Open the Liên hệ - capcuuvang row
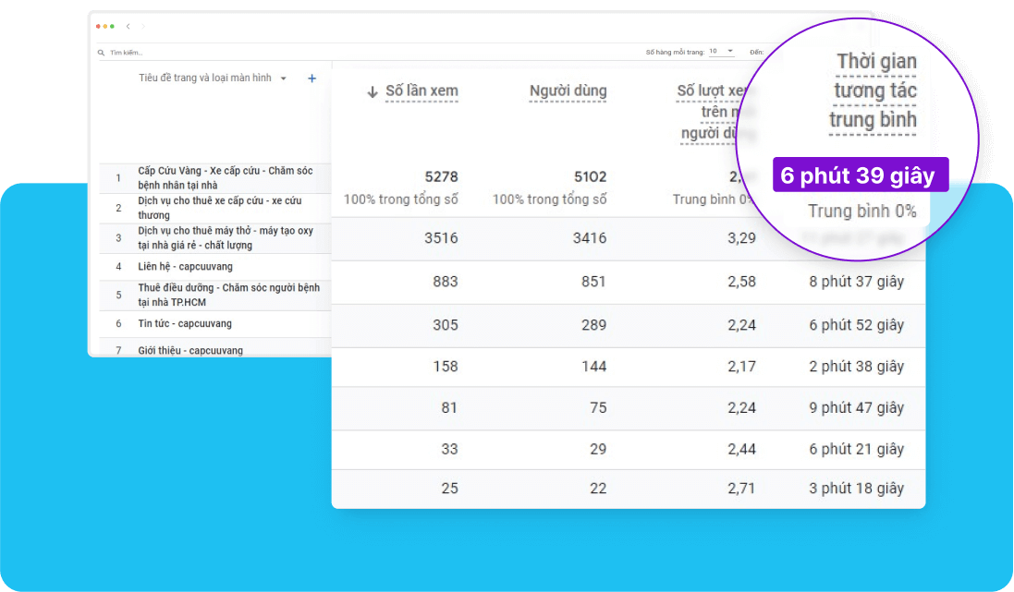 pos(215,266)
